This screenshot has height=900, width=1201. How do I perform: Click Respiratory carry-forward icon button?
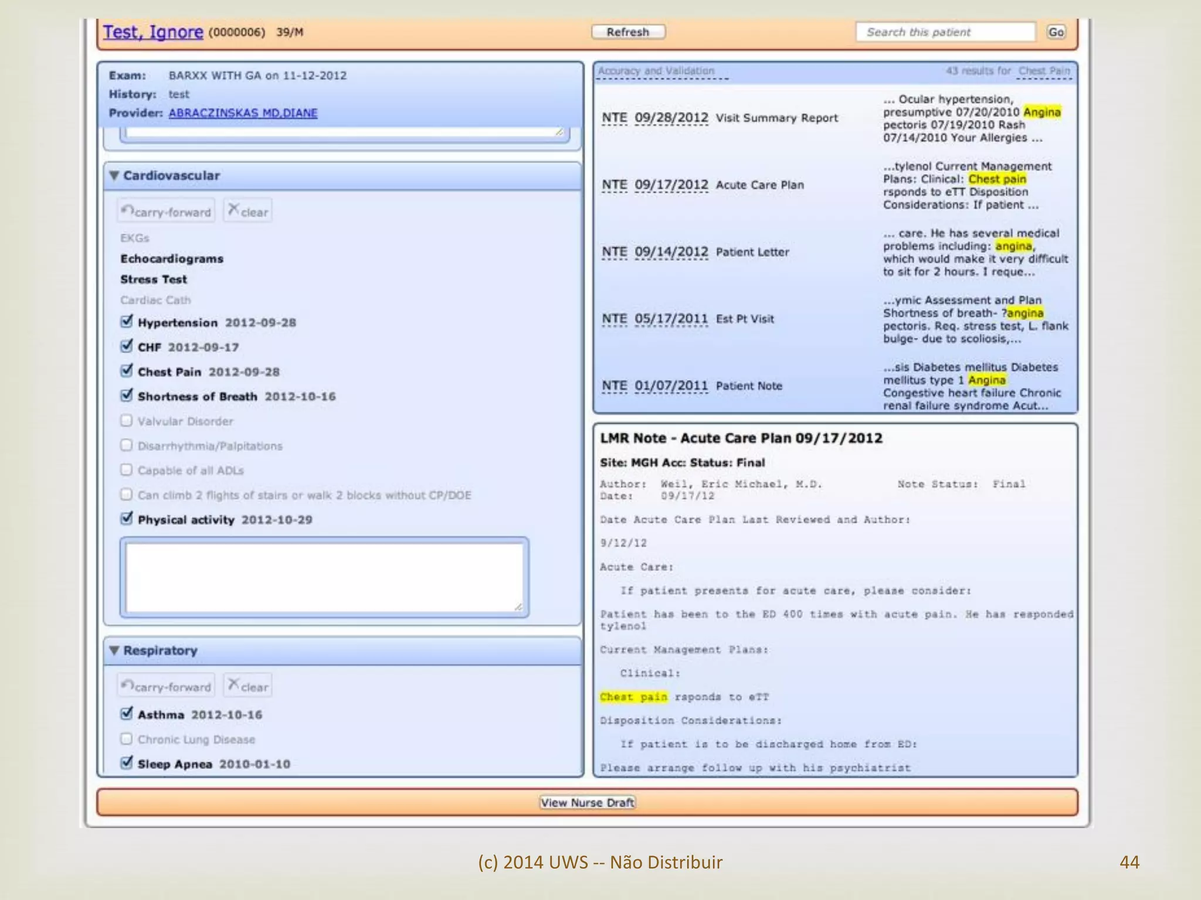[x=166, y=686]
